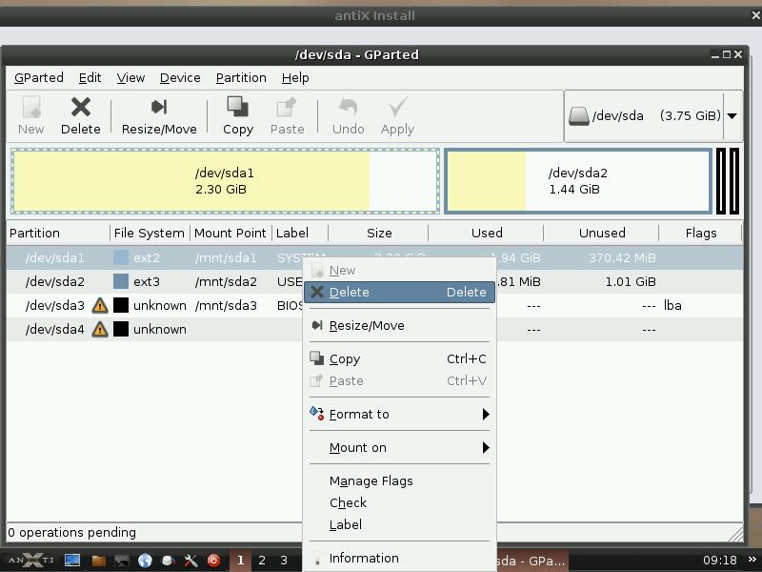Click the /dev/sda1 partition name cell
The image size is (762, 572).
tap(55, 257)
